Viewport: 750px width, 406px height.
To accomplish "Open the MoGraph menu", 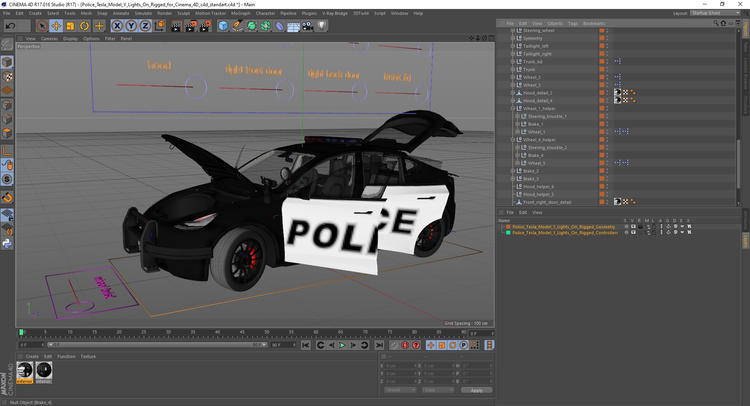I will (241, 13).
